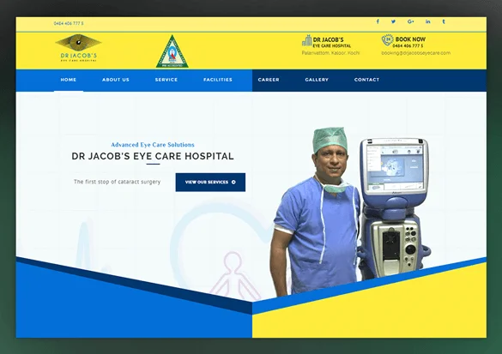Click the Advanced Eye Care Solutions subtitle
The width and height of the screenshot is (502, 354).
coord(153,145)
